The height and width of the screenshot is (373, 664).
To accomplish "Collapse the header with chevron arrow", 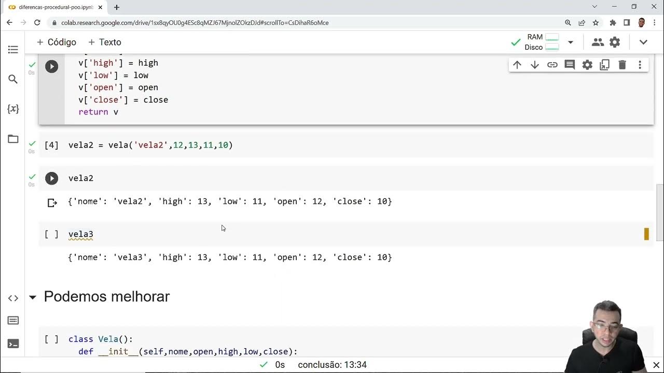I will tap(643, 42).
